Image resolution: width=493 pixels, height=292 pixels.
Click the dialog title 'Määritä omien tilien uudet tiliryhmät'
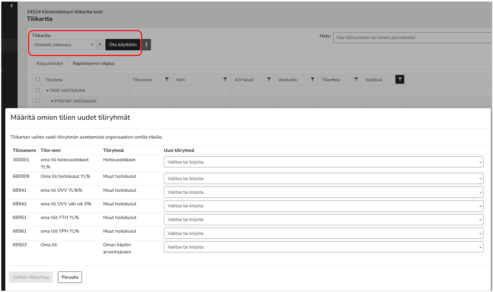(x=70, y=117)
